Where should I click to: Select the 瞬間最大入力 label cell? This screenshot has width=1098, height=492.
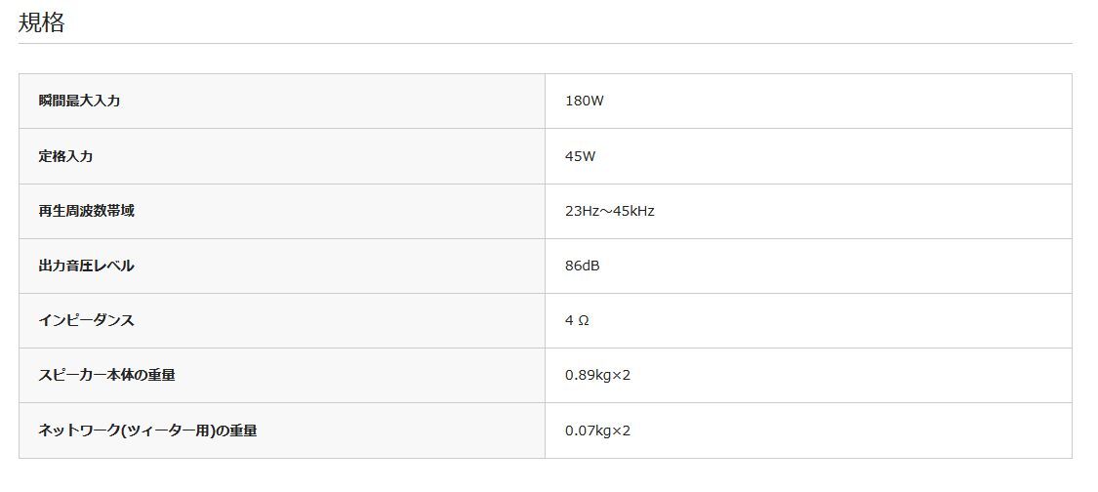(x=80, y=101)
